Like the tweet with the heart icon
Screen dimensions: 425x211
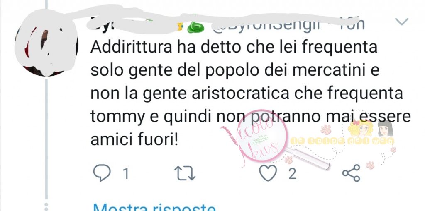pyautogui.click(x=269, y=173)
